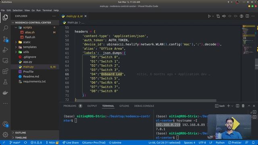The height and width of the screenshot is (145, 258).
Task: Close the bottom panel
Action: coord(254,106)
